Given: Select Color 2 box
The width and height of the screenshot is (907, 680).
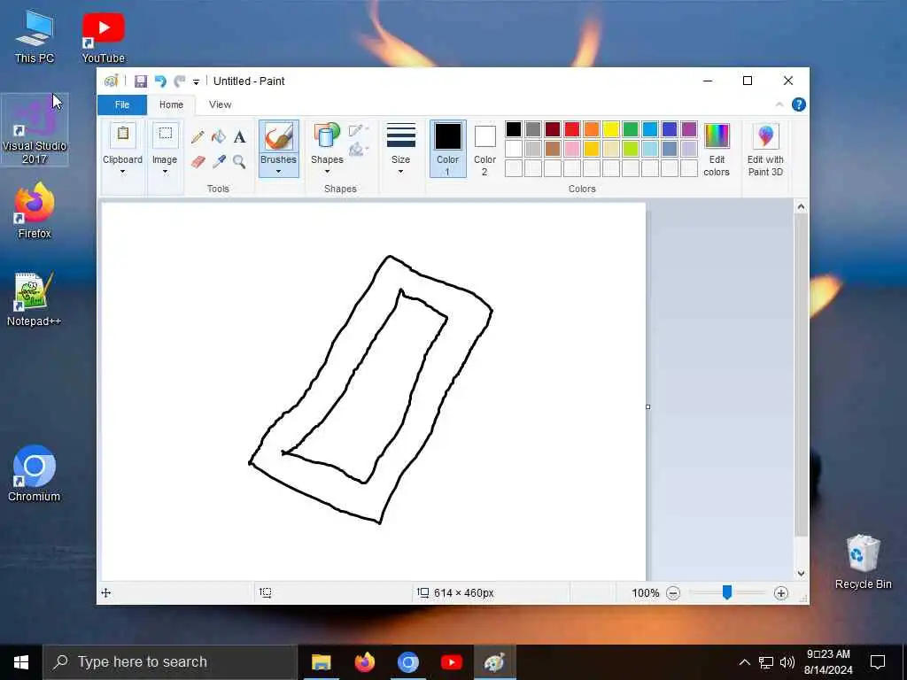Looking at the screenshot, I should (485, 149).
